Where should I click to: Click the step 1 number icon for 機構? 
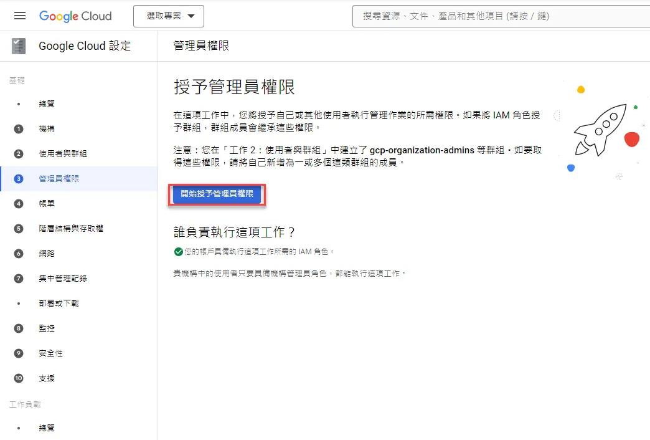tap(19, 128)
